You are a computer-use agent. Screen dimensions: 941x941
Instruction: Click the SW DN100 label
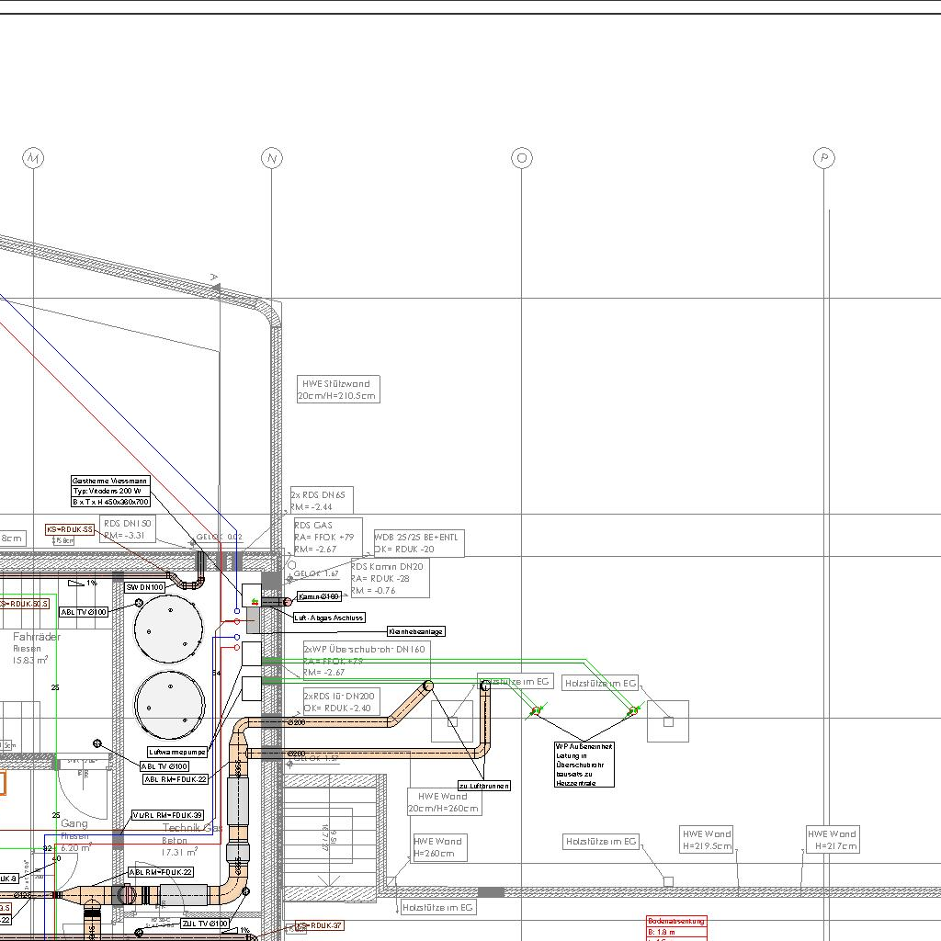point(144,587)
